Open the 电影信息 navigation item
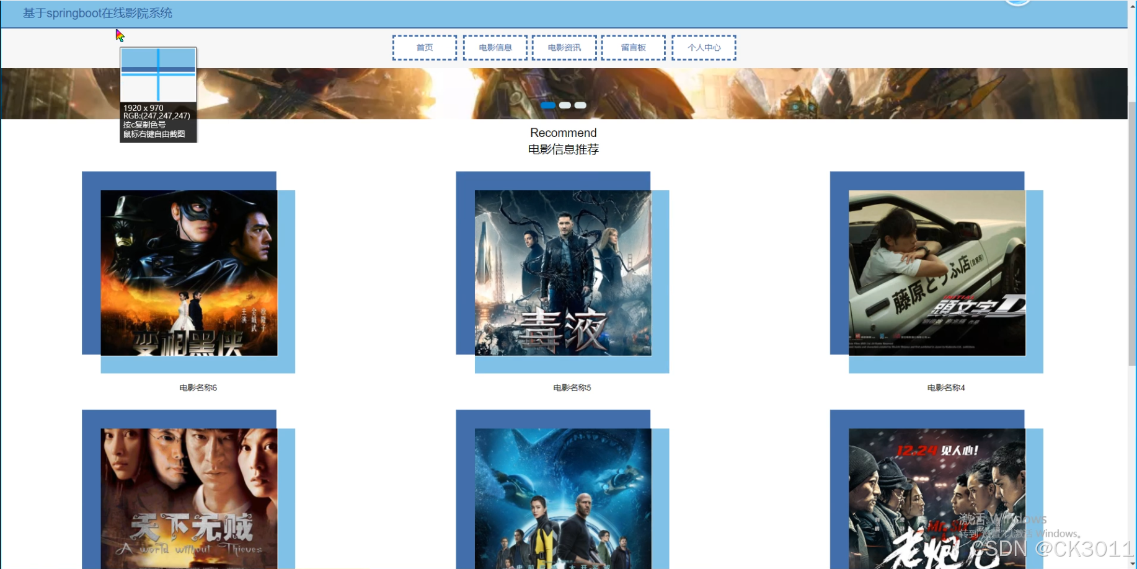The height and width of the screenshot is (569, 1137). (495, 48)
